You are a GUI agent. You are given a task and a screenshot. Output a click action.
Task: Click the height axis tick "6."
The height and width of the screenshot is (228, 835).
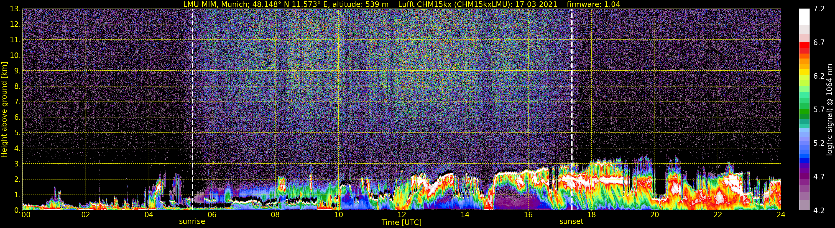pyautogui.click(x=17, y=117)
